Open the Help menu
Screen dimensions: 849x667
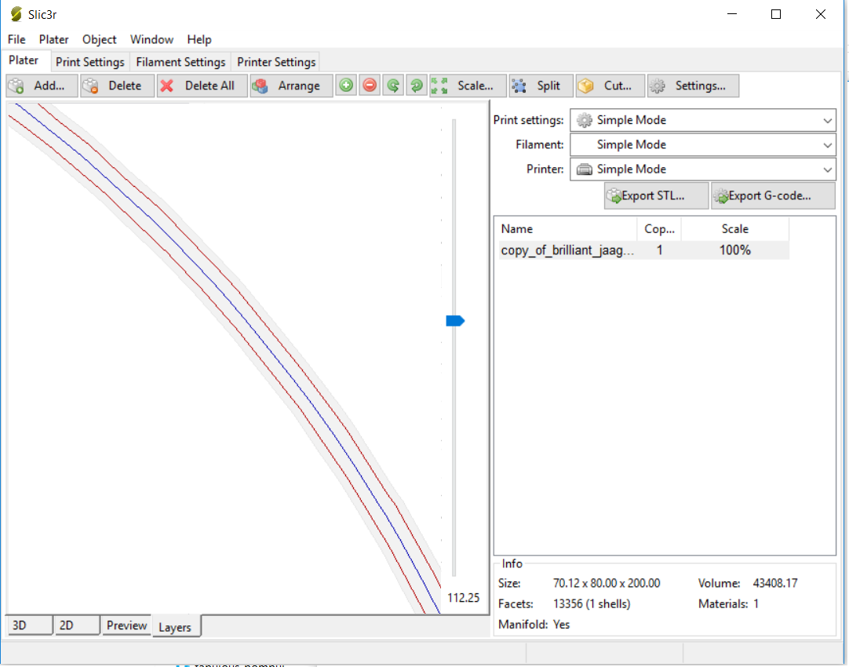199,39
